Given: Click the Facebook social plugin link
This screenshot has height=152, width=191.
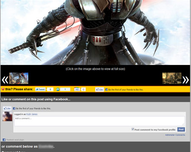Looking at the screenshot, I should point(15,140).
